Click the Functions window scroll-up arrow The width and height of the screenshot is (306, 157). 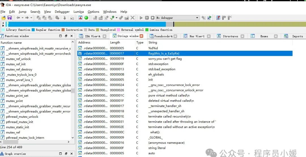click(73, 42)
